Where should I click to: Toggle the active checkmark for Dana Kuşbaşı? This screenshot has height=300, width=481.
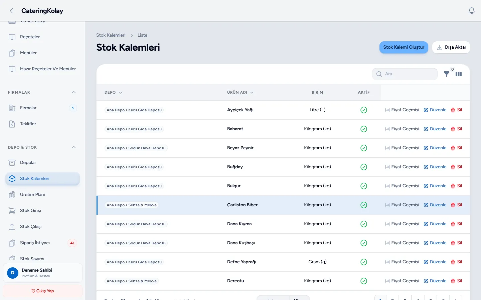[x=364, y=243]
